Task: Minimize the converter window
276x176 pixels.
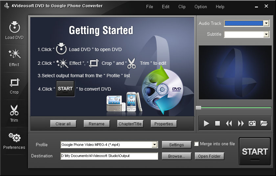Action: [256, 7]
